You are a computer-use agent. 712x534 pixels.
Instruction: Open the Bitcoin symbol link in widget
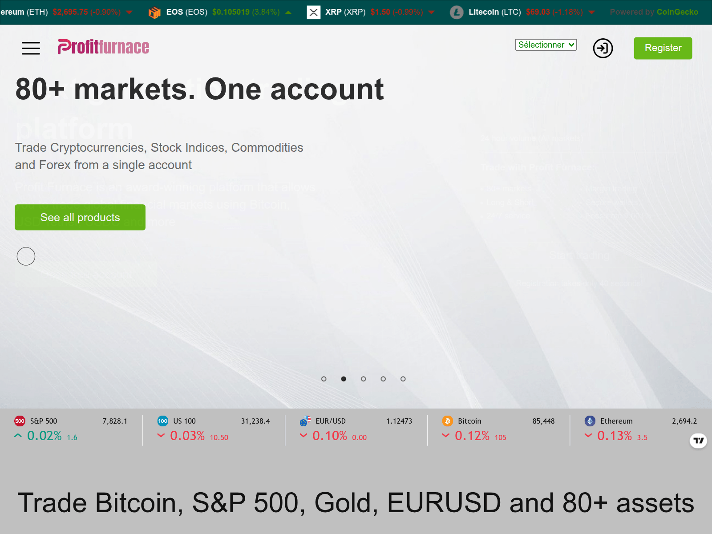[x=469, y=421]
